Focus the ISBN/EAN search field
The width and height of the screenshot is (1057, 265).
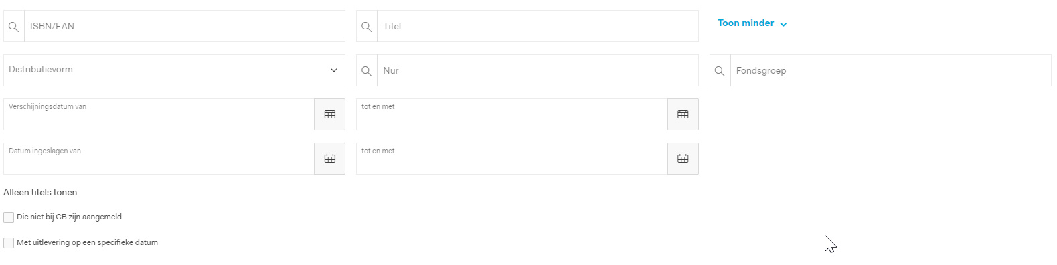click(185, 26)
